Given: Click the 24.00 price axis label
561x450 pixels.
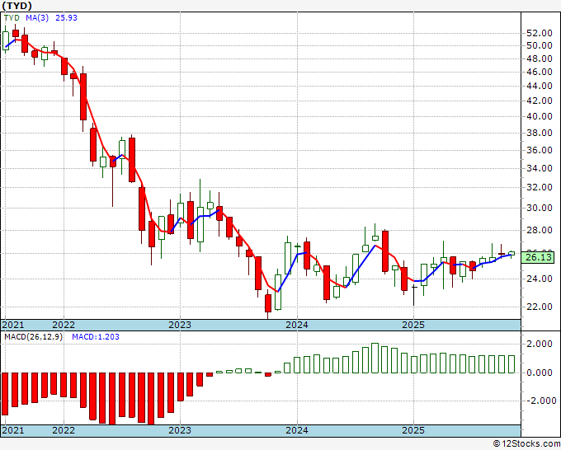Looking at the screenshot, I should coord(540,279).
